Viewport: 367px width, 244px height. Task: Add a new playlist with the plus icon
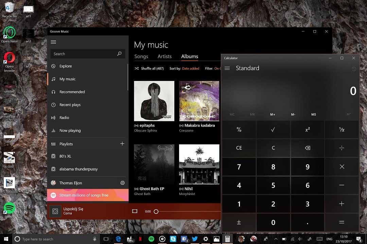point(122,144)
